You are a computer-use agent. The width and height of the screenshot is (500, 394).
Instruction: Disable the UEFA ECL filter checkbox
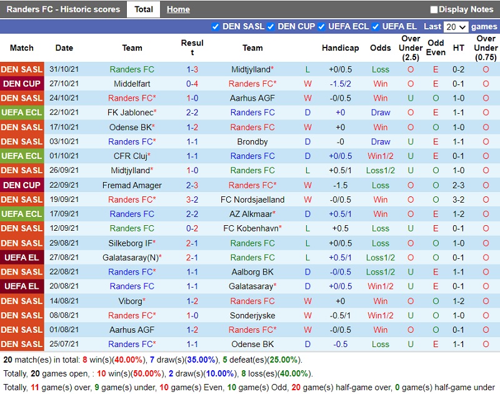[321, 26]
